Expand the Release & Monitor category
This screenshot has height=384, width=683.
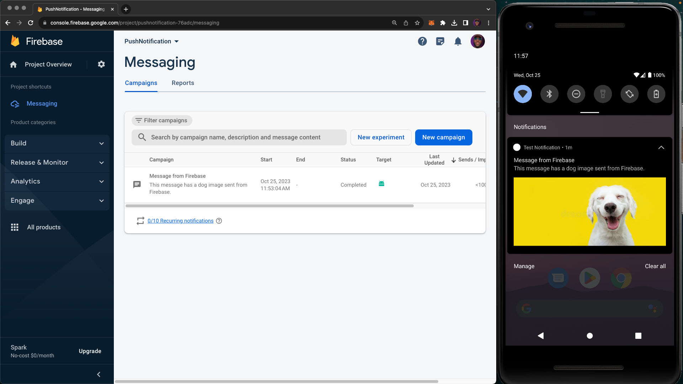coord(57,162)
